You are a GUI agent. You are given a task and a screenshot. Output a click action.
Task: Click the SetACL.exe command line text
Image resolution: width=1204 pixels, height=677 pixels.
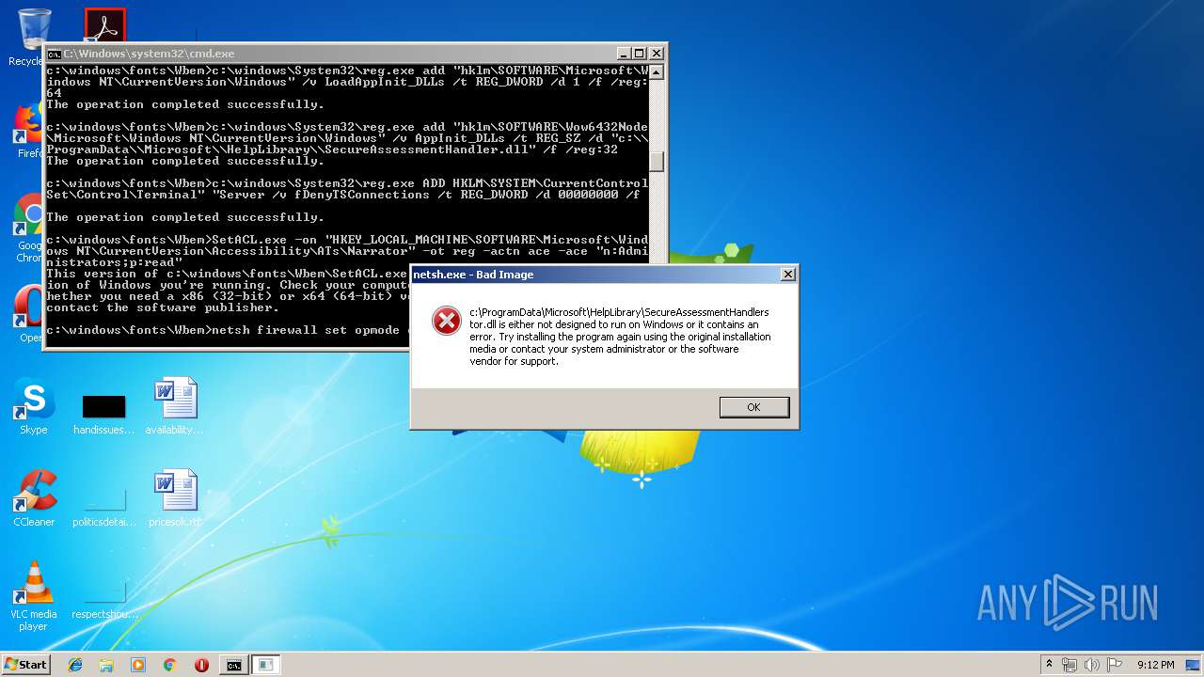tap(347, 251)
